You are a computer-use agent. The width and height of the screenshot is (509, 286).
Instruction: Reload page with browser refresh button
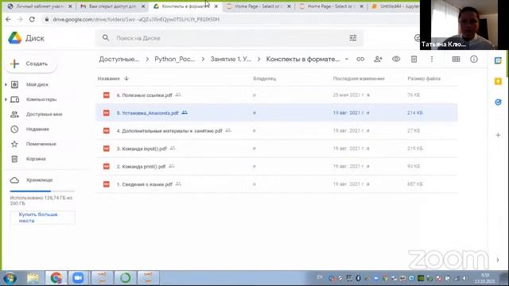32,19
